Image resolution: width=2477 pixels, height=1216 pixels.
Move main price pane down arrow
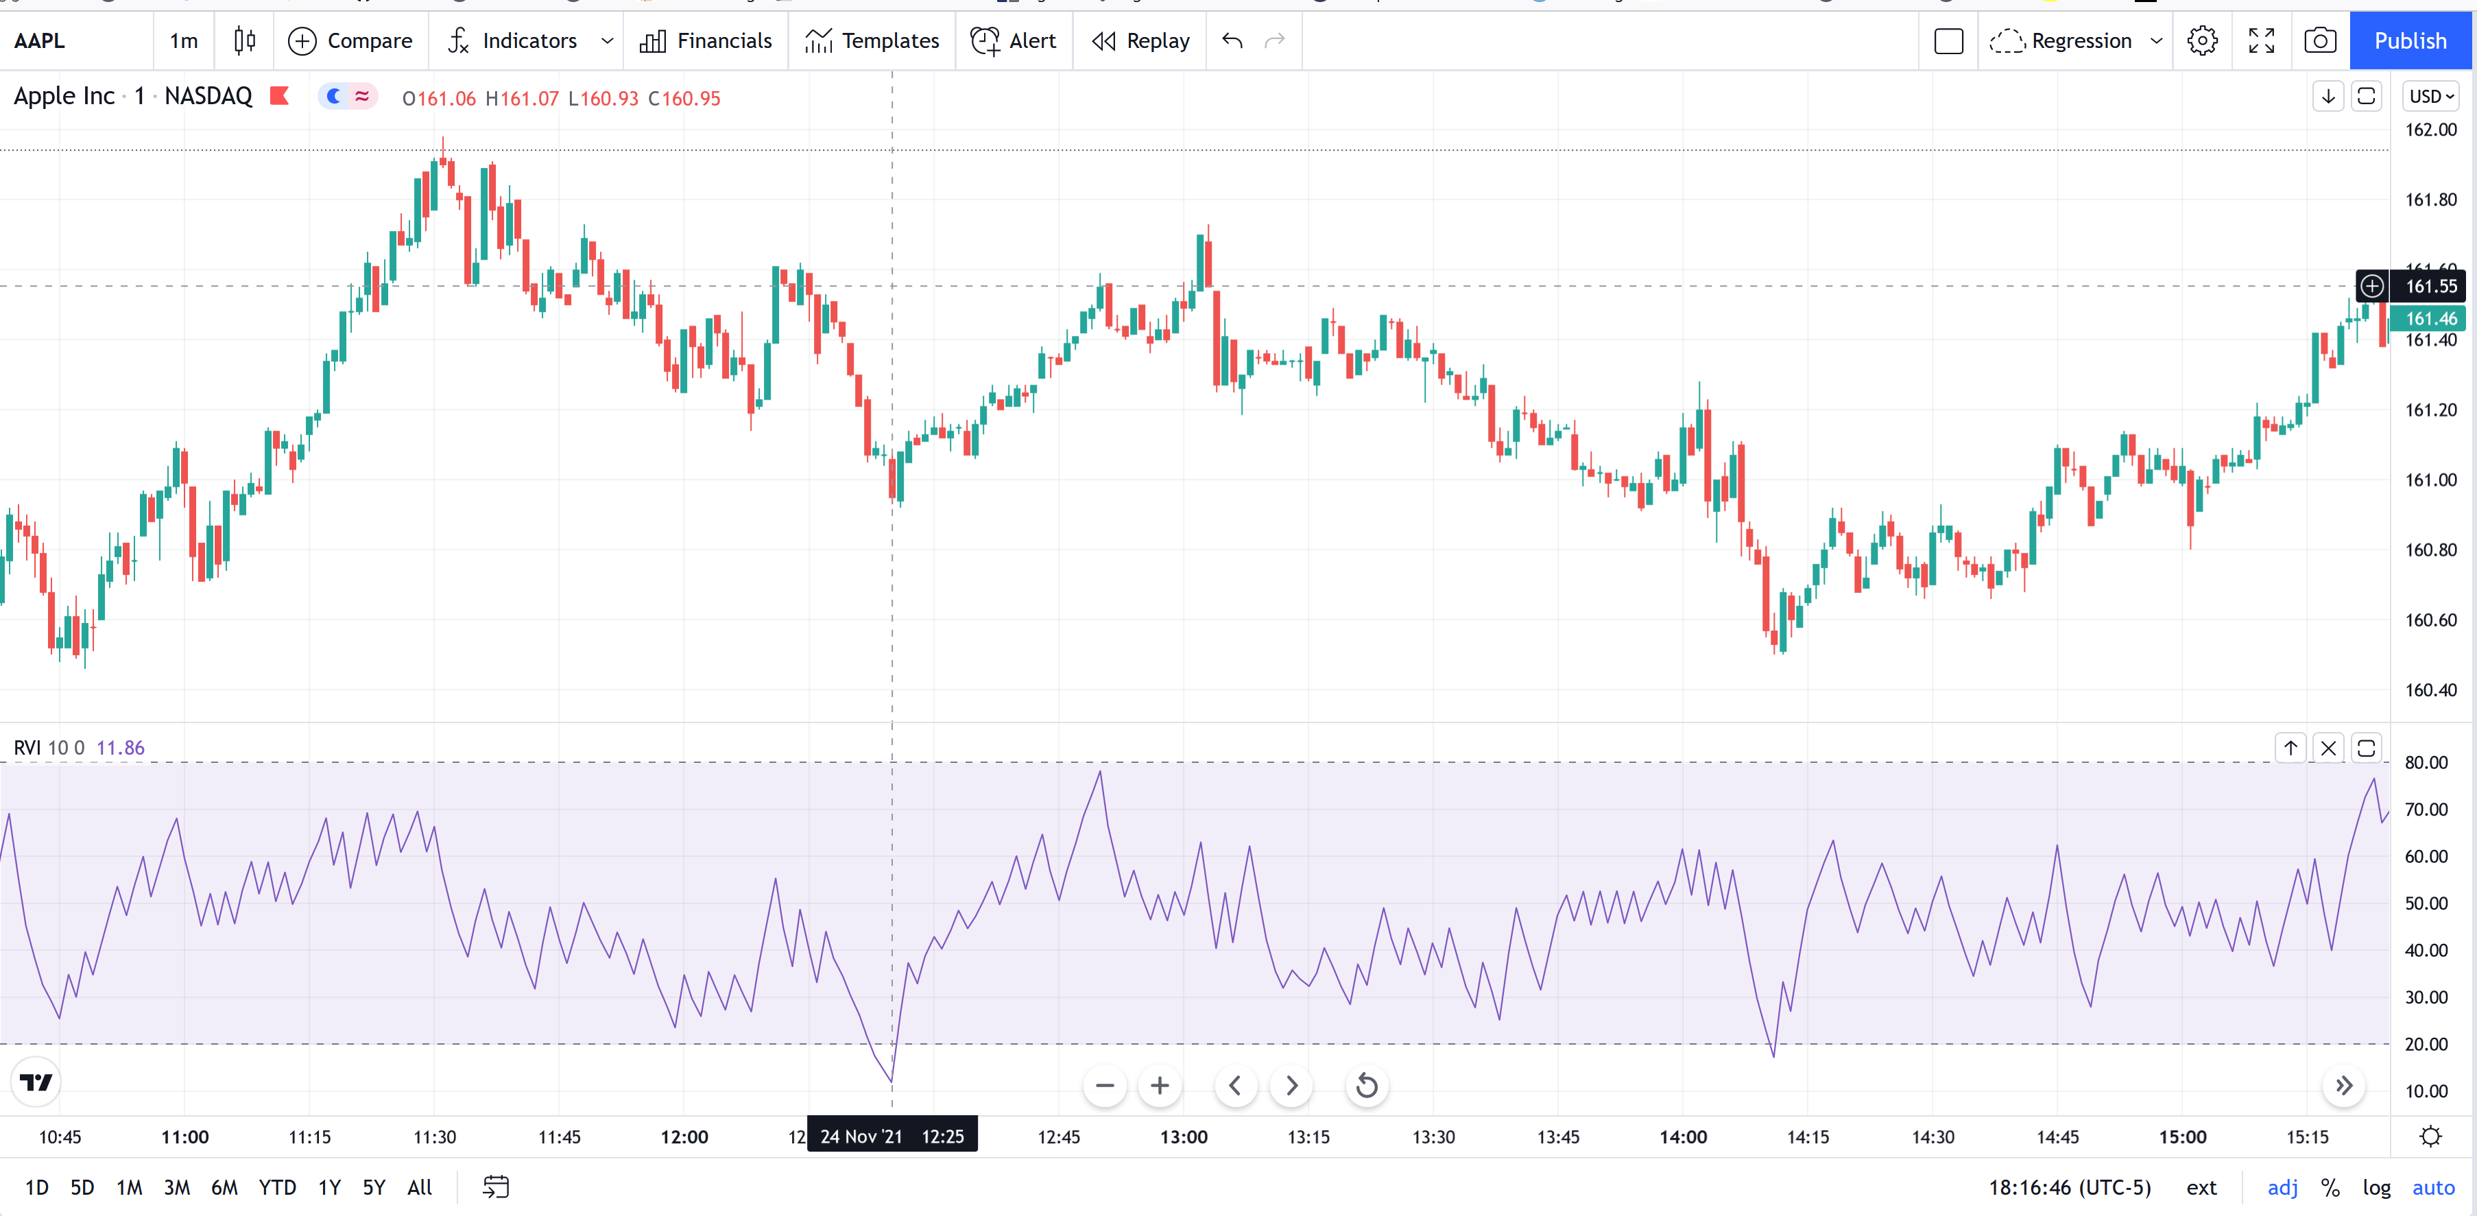pyautogui.click(x=2328, y=96)
